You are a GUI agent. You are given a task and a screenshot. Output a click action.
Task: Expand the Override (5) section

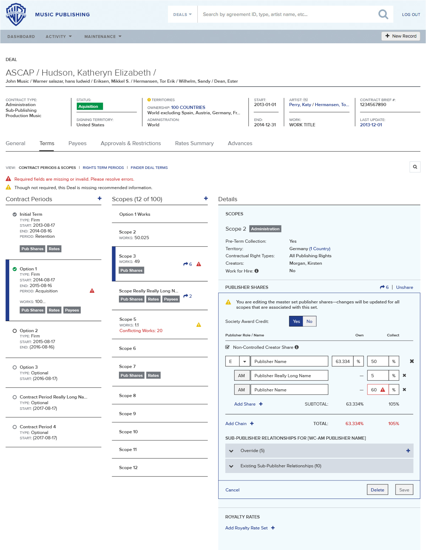231,451
